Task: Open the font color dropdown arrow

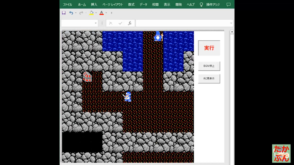Action: 106,13
